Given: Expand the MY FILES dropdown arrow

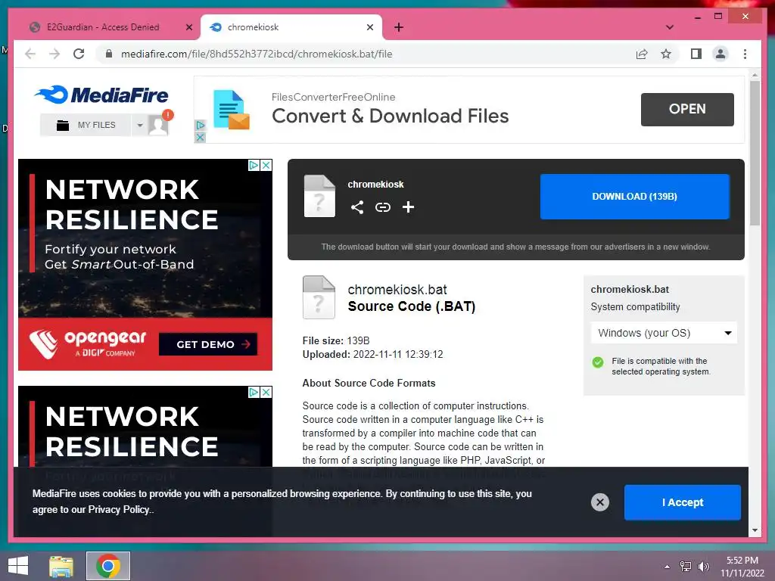Looking at the screenshot, I should (139, 125).
